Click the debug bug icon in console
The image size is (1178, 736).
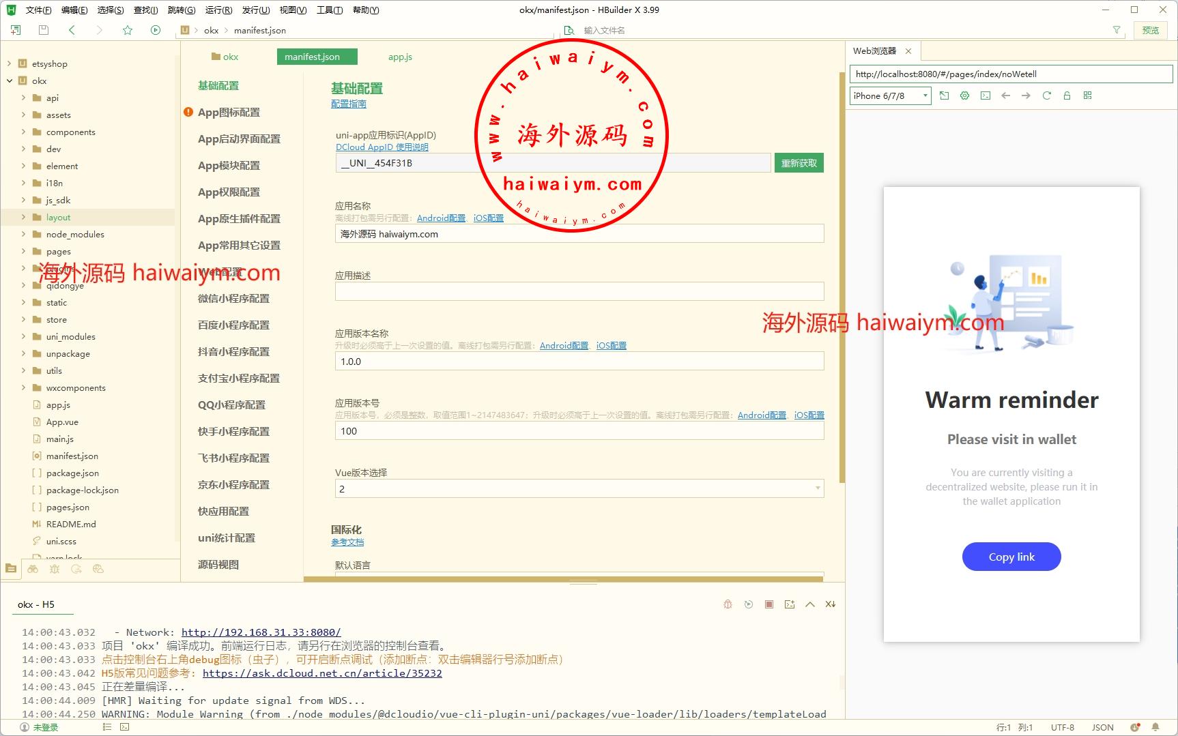tap(728, 604)
